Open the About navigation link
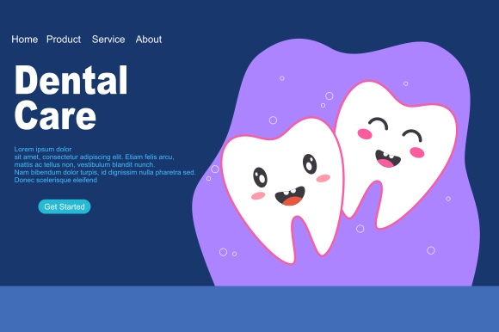Image resolution: width=499 pixels, height=332 pixels. pyautogui.click(x=149, y=40)
